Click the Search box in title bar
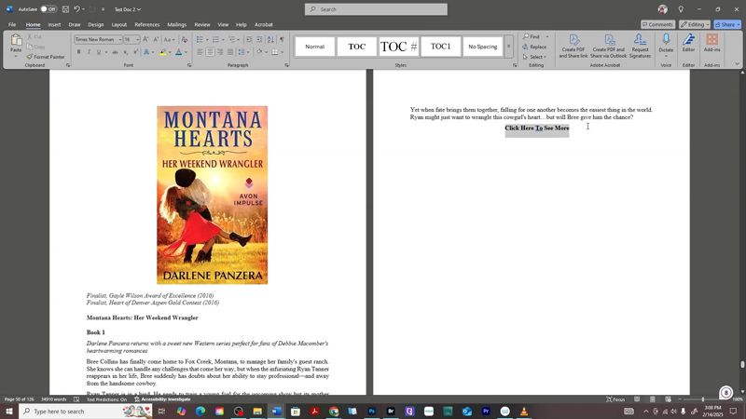The height and width of the screenshot is (419, 746). [x=376, y=9]
